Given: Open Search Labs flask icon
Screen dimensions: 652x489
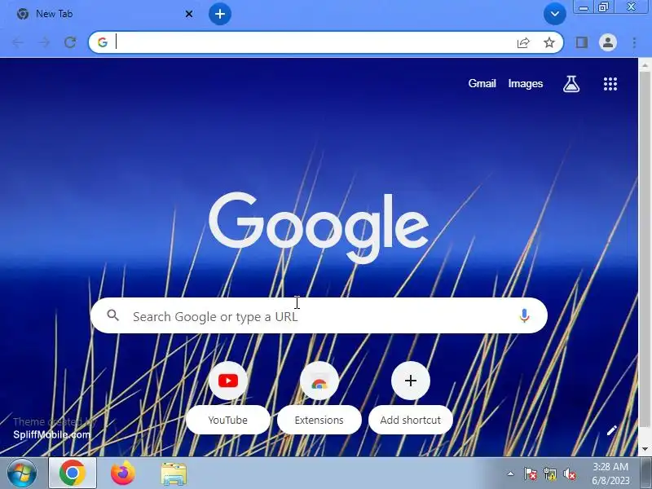Looking at the screenshot, I should tap(571, 84).
